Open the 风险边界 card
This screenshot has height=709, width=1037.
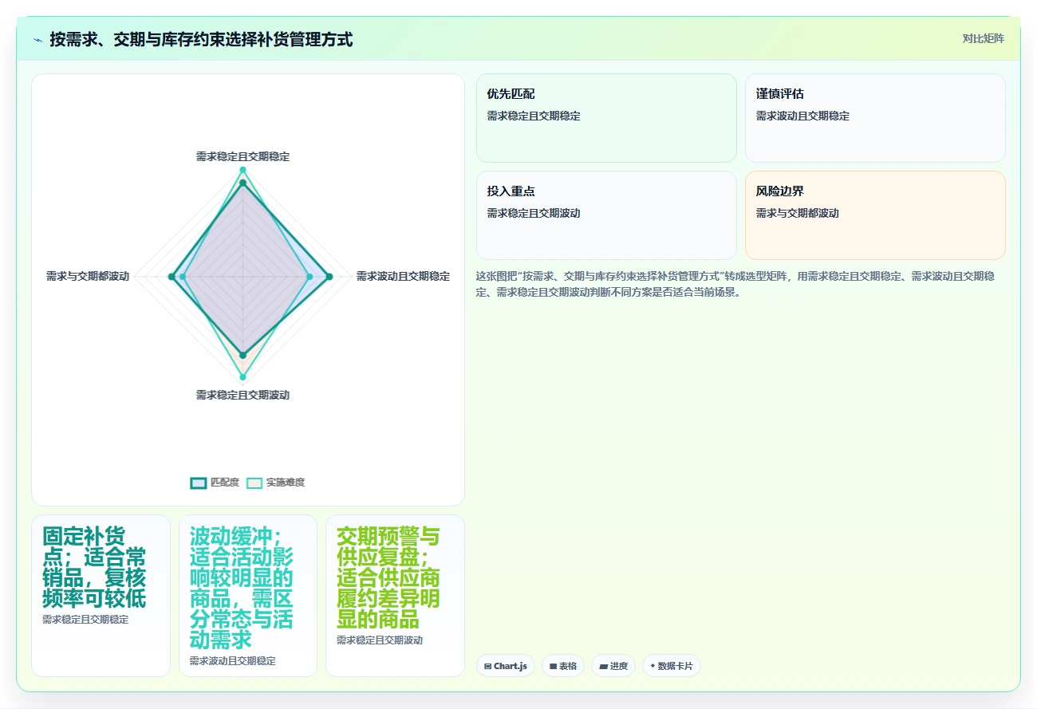pos(875,215)
